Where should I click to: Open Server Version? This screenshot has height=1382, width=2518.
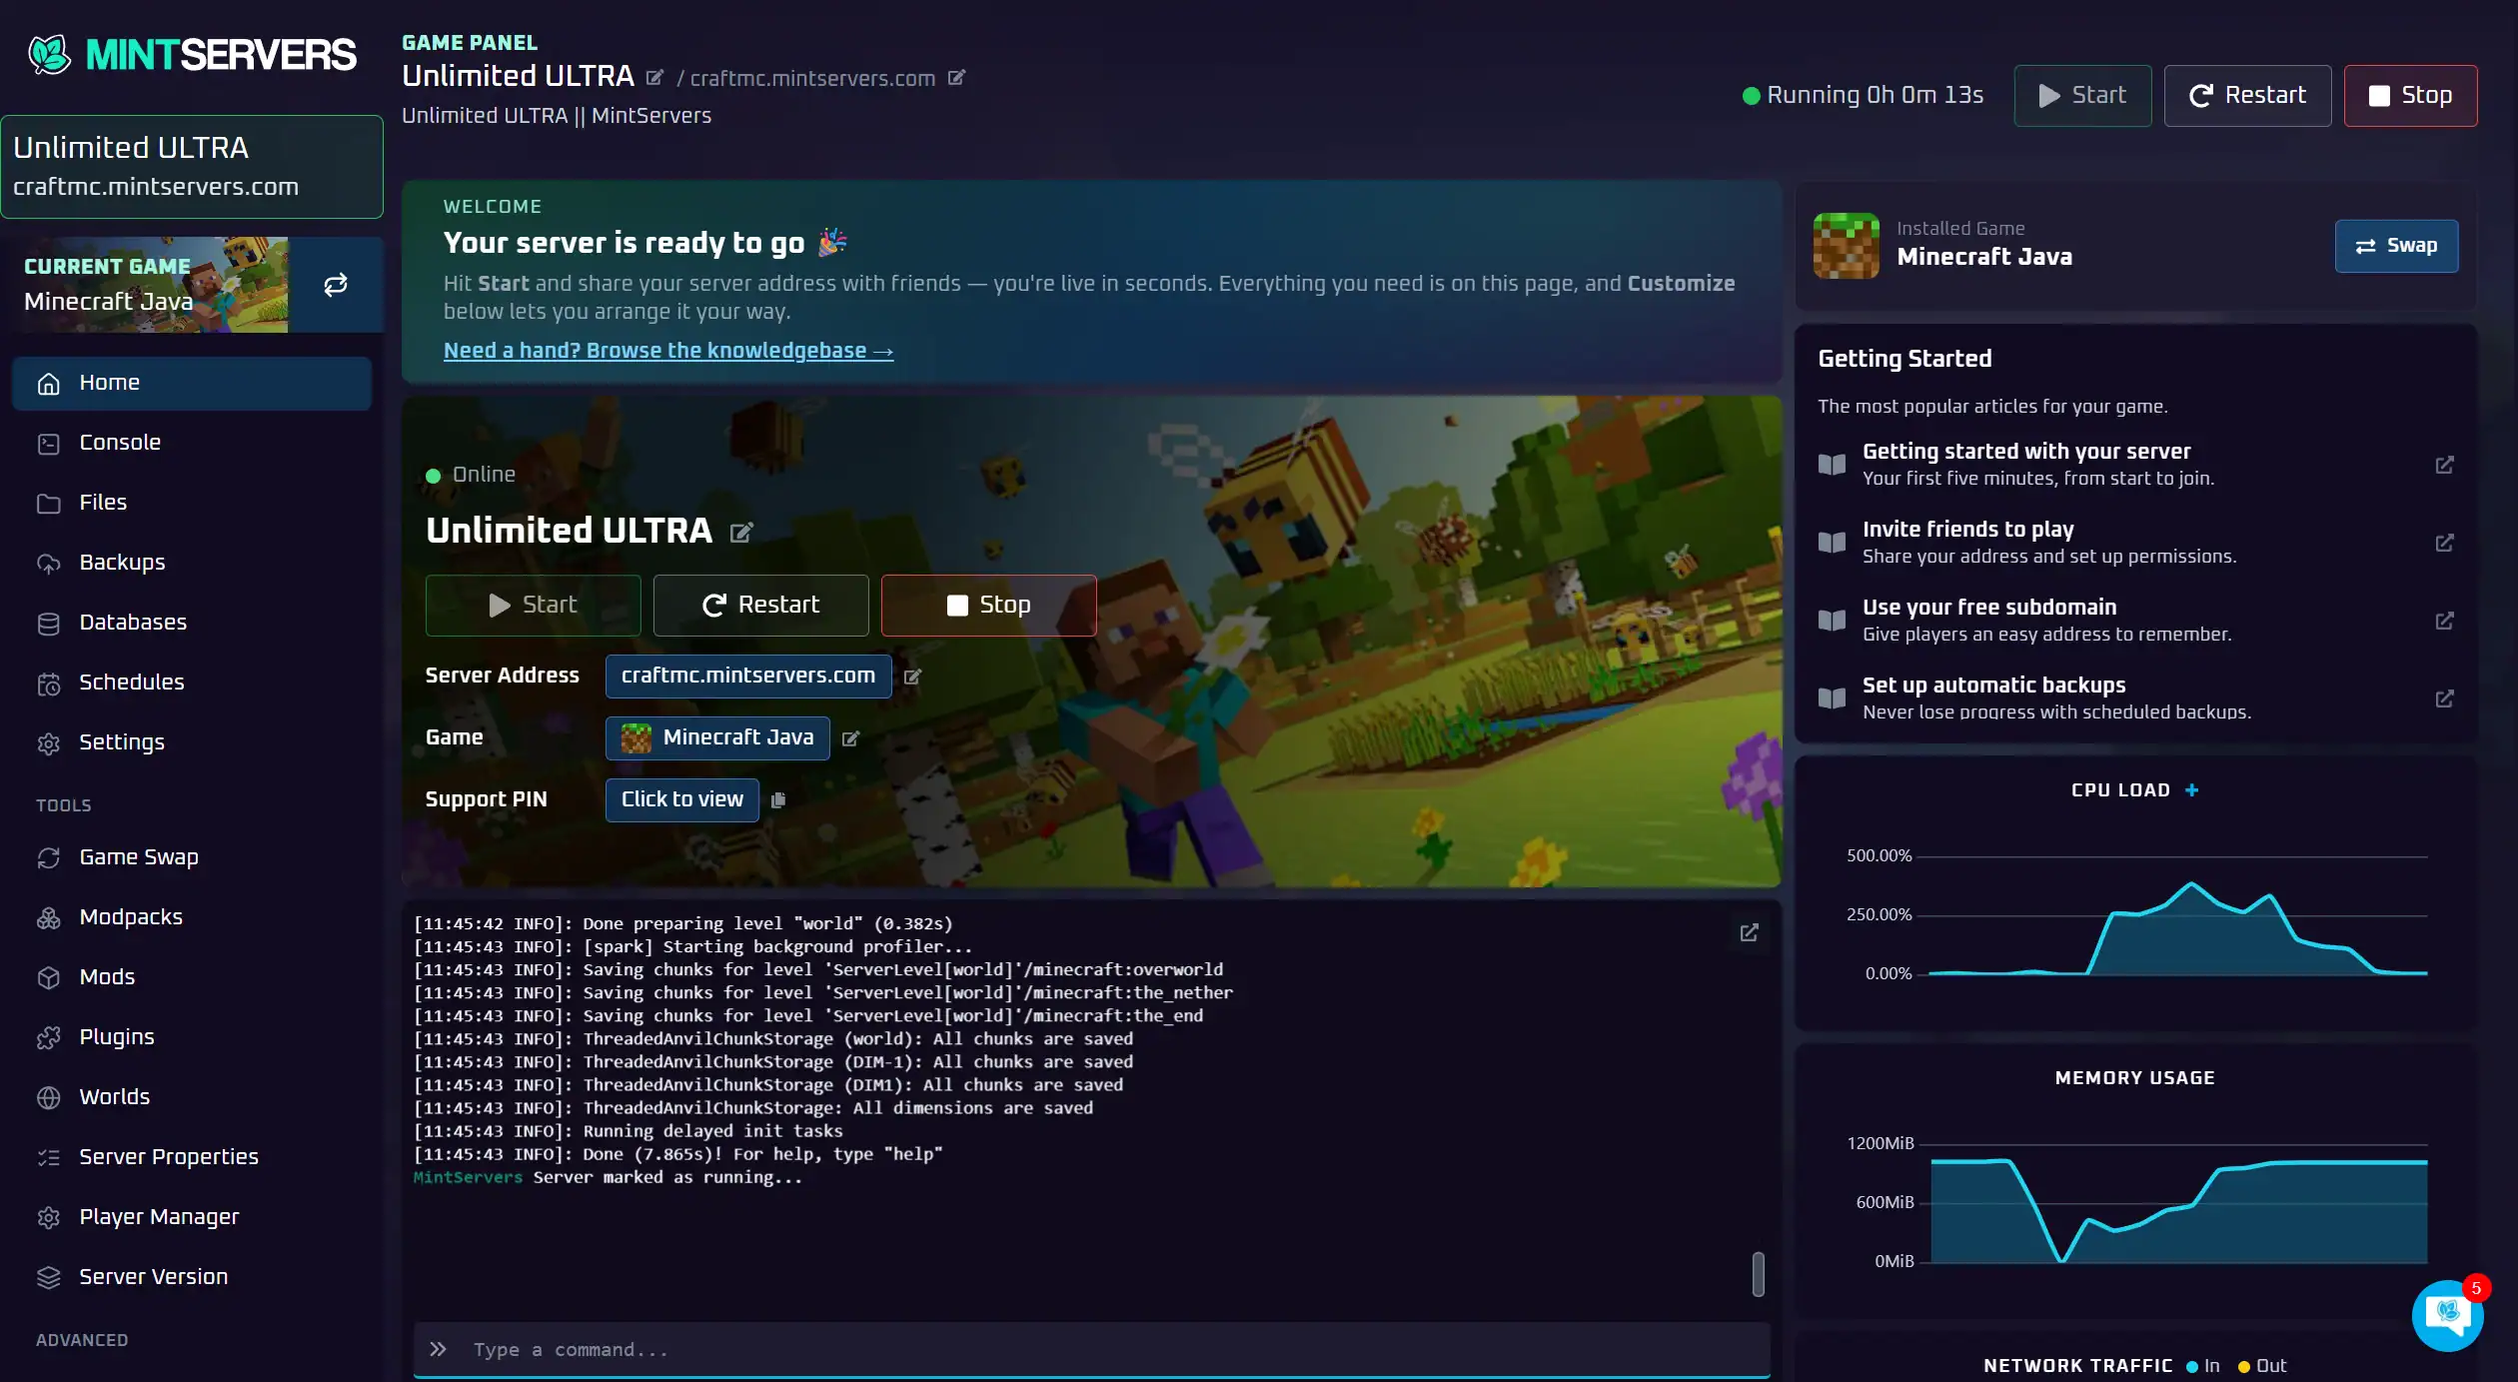[192, 1277]
